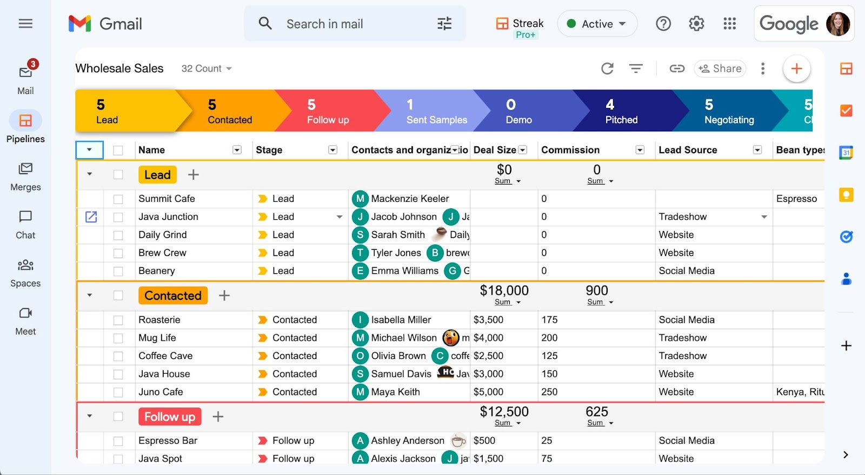Screen dimensions: 865x475
Task: Select the Sent Samples pipeline stage
Action: (x=436, y=111)
